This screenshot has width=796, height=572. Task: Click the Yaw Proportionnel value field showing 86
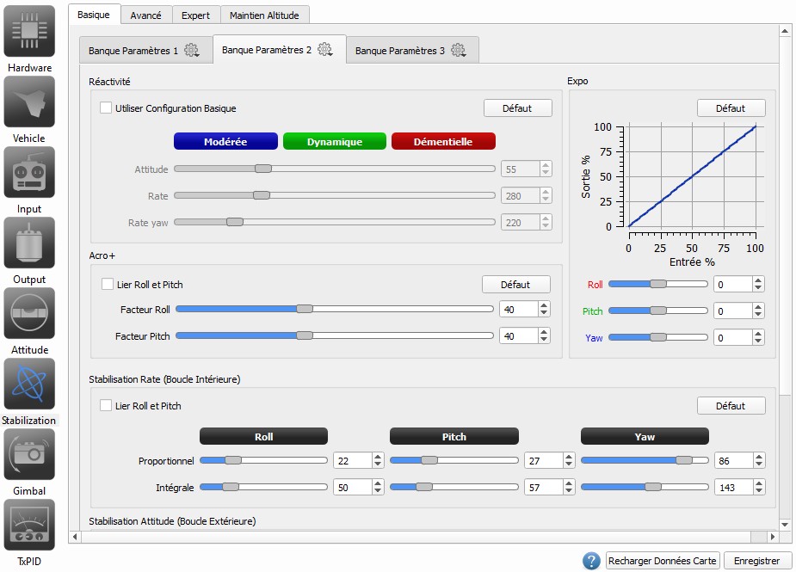pyautogui.click(x=734, y=460)
